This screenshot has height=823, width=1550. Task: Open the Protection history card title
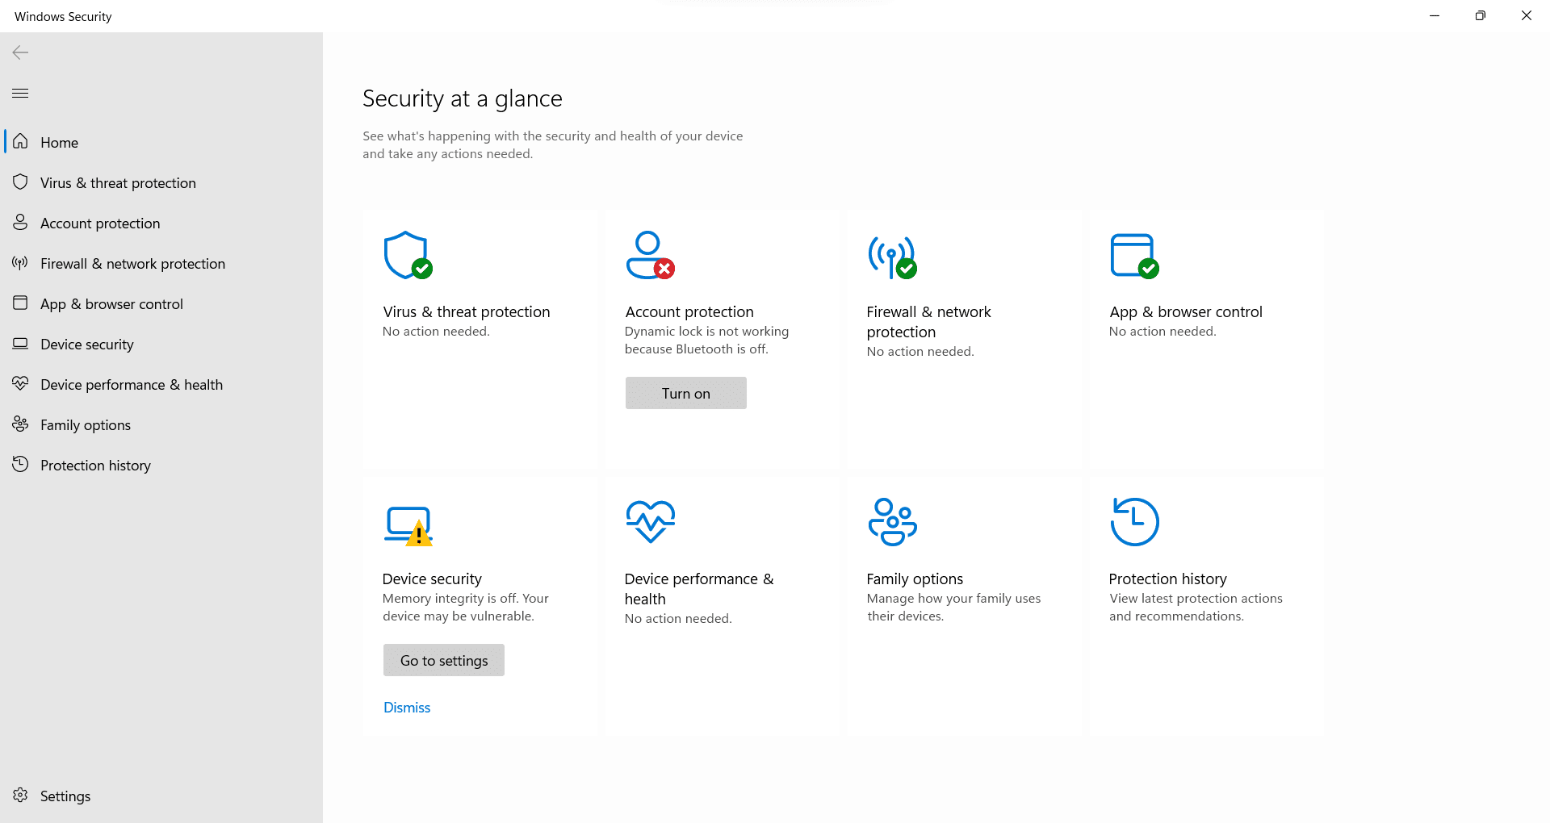click(x=1167, y=579)
